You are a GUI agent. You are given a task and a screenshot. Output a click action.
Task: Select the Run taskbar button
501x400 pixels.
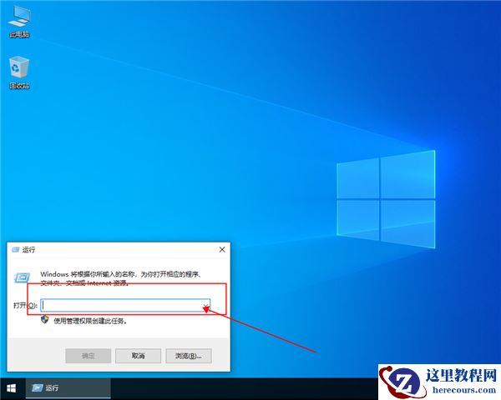tap(68, 388)
